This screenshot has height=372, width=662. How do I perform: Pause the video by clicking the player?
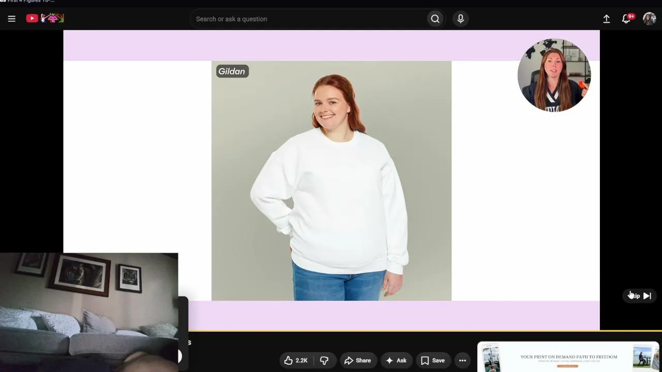coord(331,180)
